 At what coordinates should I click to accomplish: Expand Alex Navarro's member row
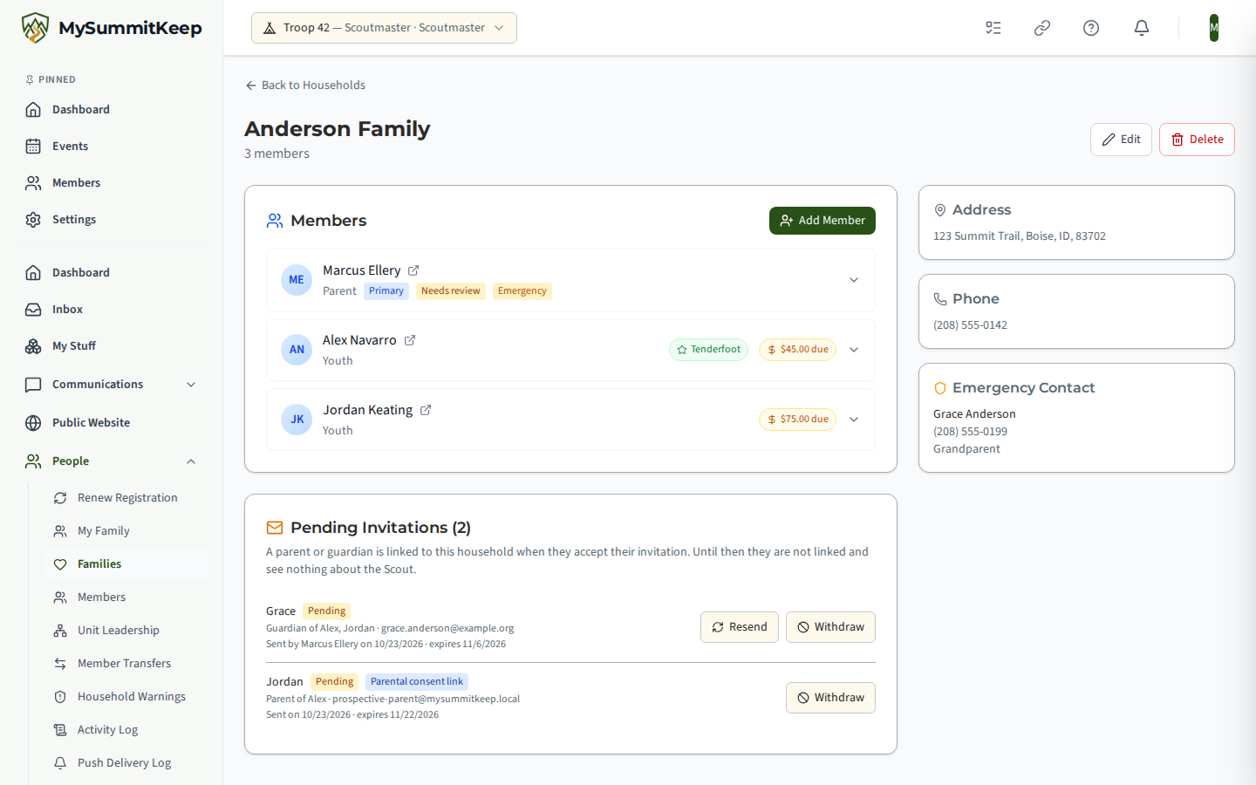click(x=854, y=350)
